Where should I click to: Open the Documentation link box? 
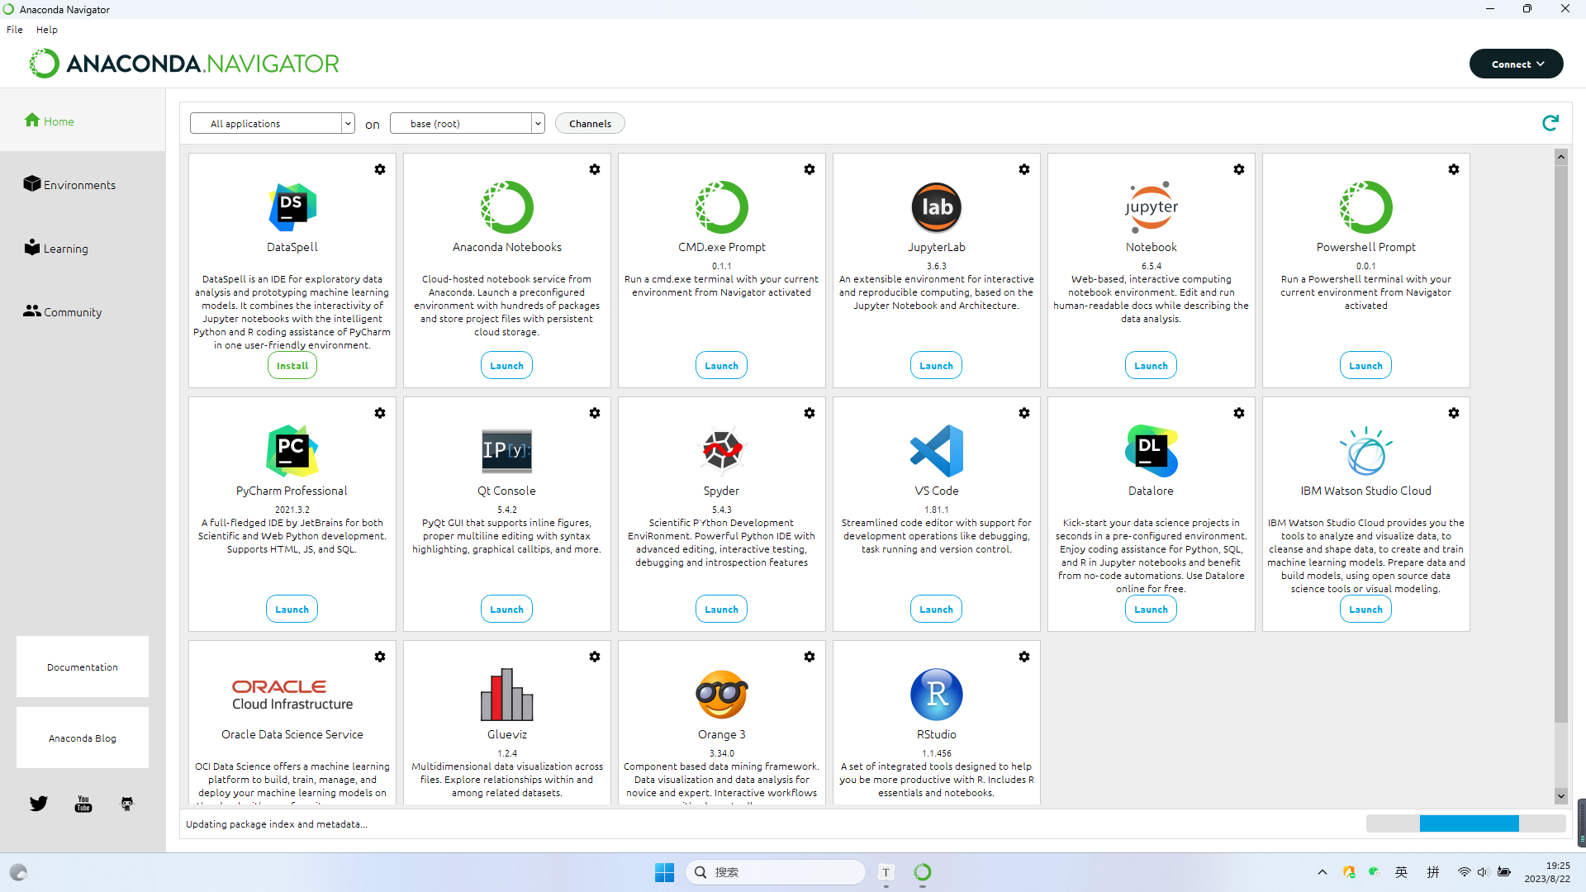pos(83,667)
